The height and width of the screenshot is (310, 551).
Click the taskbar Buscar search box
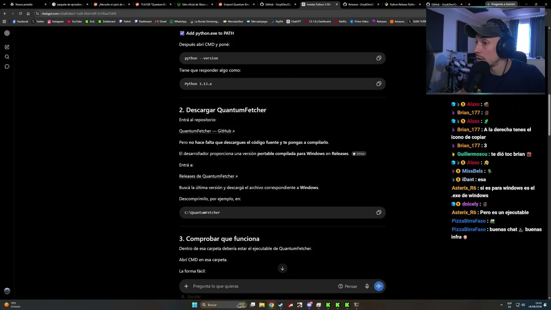coord(224,305)
